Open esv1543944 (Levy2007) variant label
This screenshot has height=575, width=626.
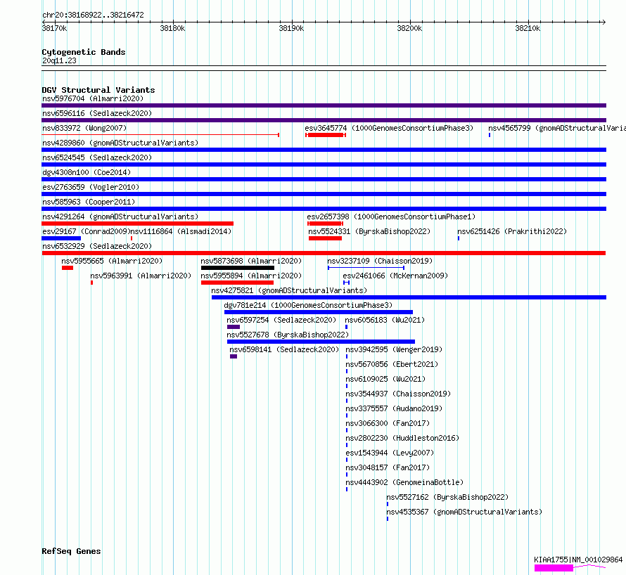coord(390,453)
